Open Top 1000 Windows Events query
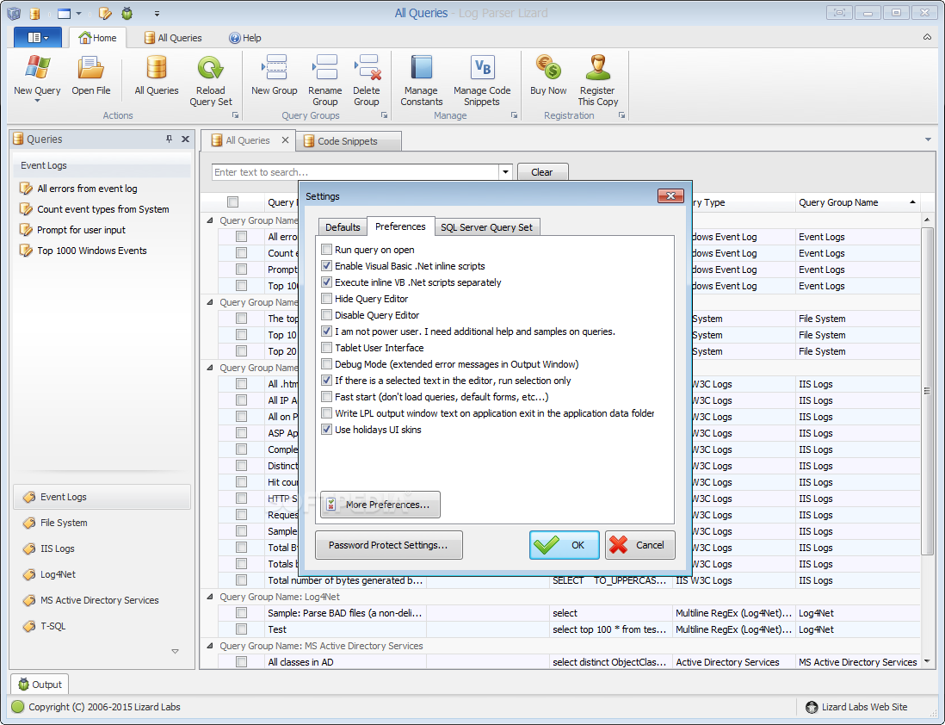 [83, 251]
